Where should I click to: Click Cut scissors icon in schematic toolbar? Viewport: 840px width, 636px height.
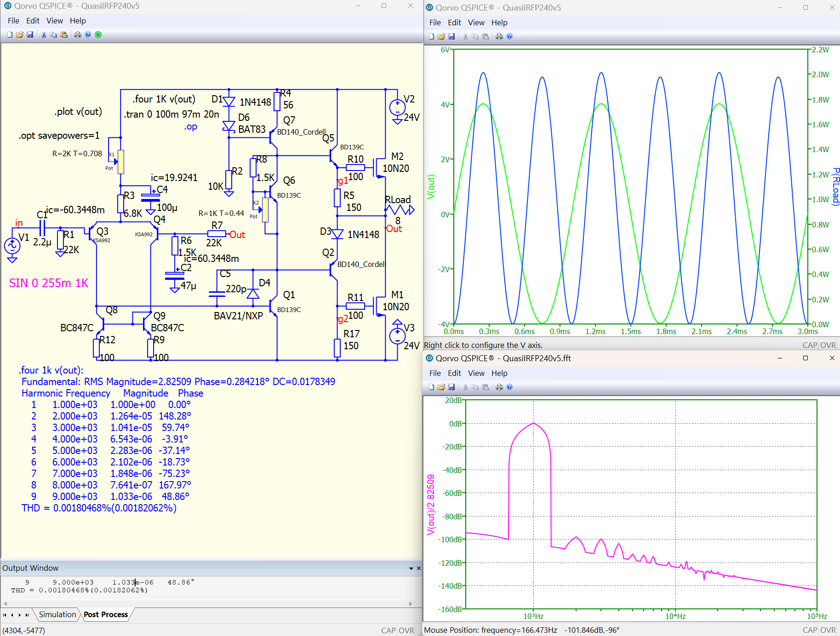pyautogui.click(x=44, y=34)
